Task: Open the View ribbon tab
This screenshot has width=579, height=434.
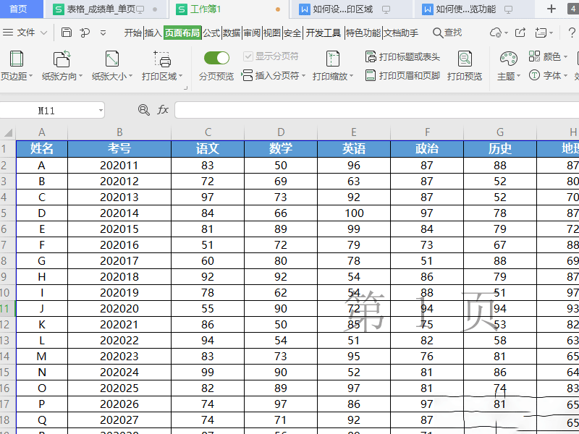Action: (x=272, y=33)
